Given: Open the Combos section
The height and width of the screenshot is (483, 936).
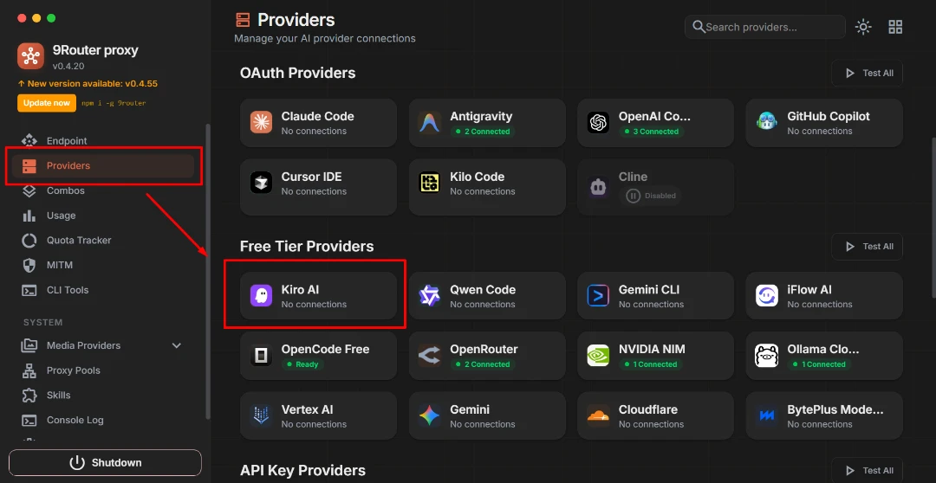Looking at the screenshot, I should point(102,190).
